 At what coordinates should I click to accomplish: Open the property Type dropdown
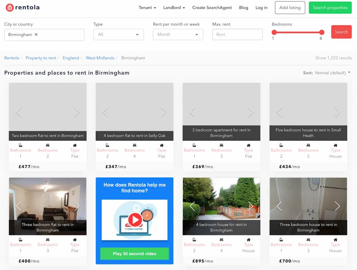(x=118, y=35)
